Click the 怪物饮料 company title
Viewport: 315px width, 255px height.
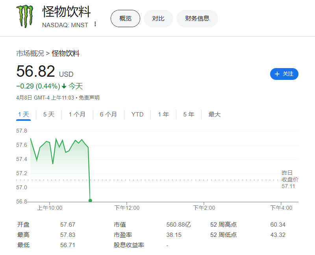67,12
